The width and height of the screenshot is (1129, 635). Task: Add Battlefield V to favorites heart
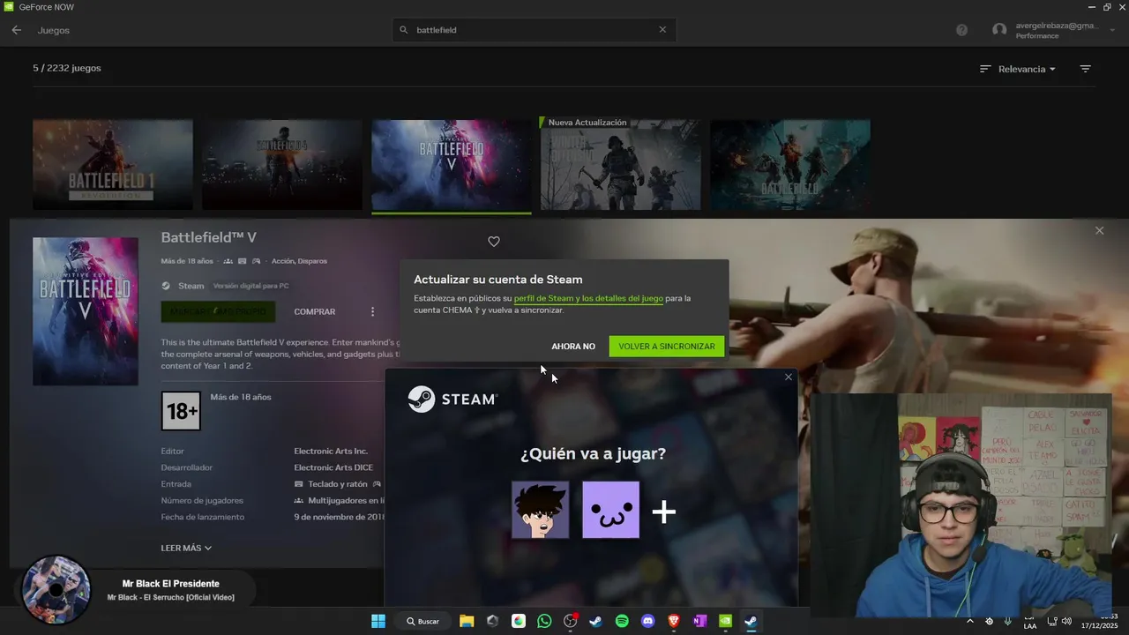(x=494, y=242)
